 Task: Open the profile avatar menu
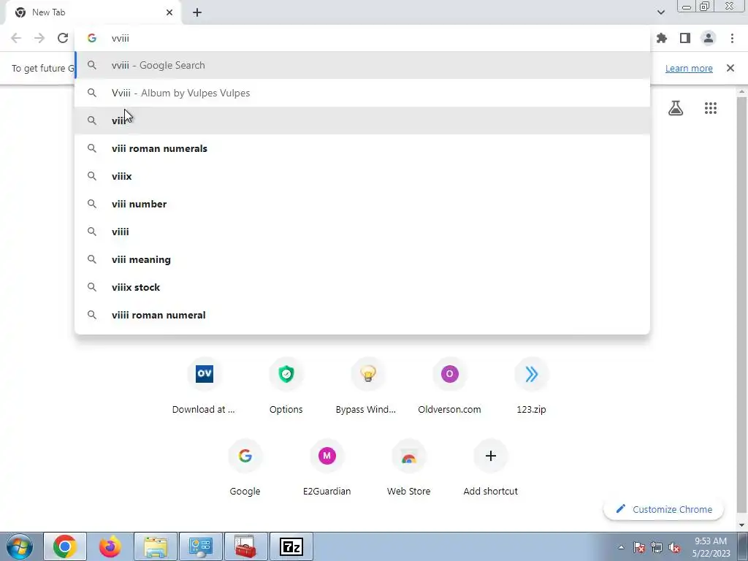(709, 38)
